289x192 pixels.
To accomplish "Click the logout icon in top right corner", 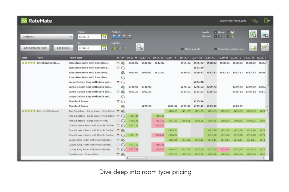I will (x=266, y=20).
